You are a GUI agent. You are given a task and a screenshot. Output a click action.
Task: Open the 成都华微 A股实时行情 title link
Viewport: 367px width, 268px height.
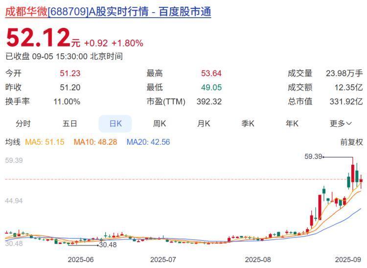tap(108, 11)
